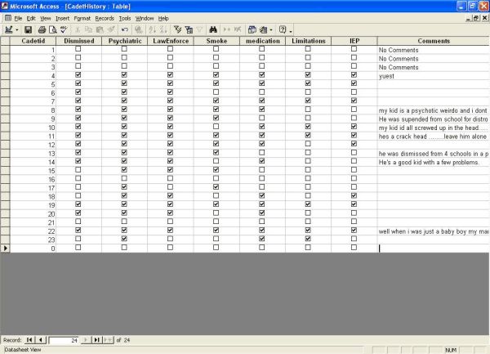490x354 pixels.
Task: Click the comment 'yuest' cell
Action: (x=434, y=76)
